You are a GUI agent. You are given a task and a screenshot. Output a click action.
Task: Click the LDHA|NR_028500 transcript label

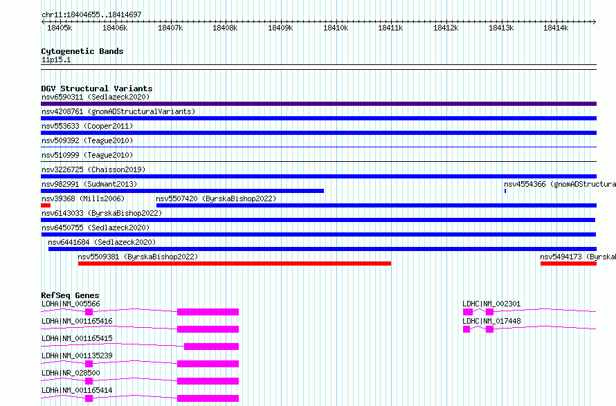pos(71,373)
